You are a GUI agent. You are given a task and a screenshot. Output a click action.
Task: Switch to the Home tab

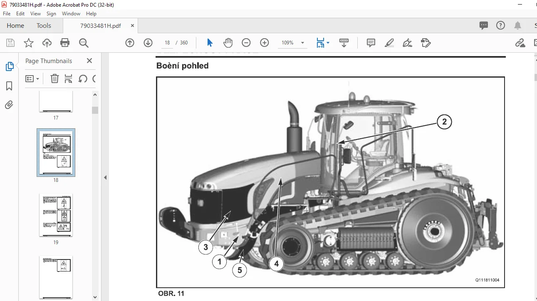(x=15, y=26)
